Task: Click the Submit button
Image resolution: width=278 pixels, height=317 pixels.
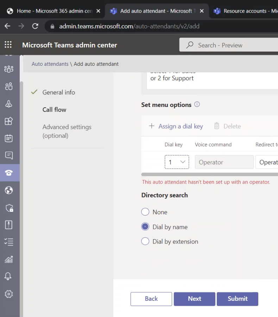Action: pos(237,299)
